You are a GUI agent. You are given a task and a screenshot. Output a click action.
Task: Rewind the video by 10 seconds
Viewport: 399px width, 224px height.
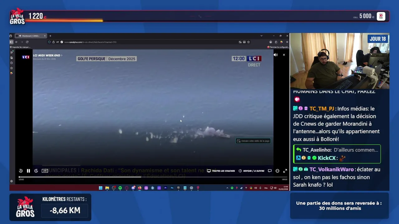[x=21, y=171]
